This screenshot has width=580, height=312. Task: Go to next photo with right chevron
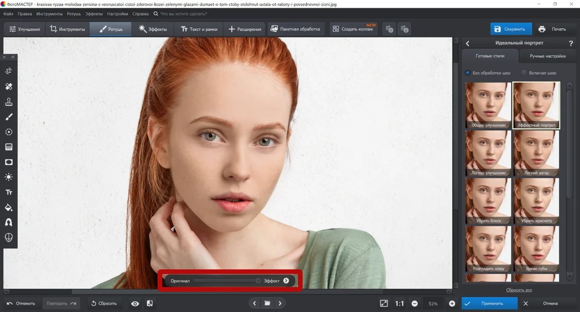[279, 303]
